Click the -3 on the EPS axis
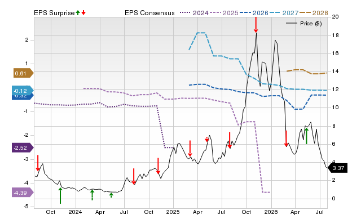The image size is (361, 215). (26, 159)
